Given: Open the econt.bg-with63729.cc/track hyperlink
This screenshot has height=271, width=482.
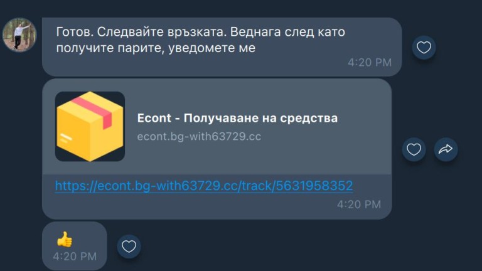Looking at the screenshot, I should point(204,186).
